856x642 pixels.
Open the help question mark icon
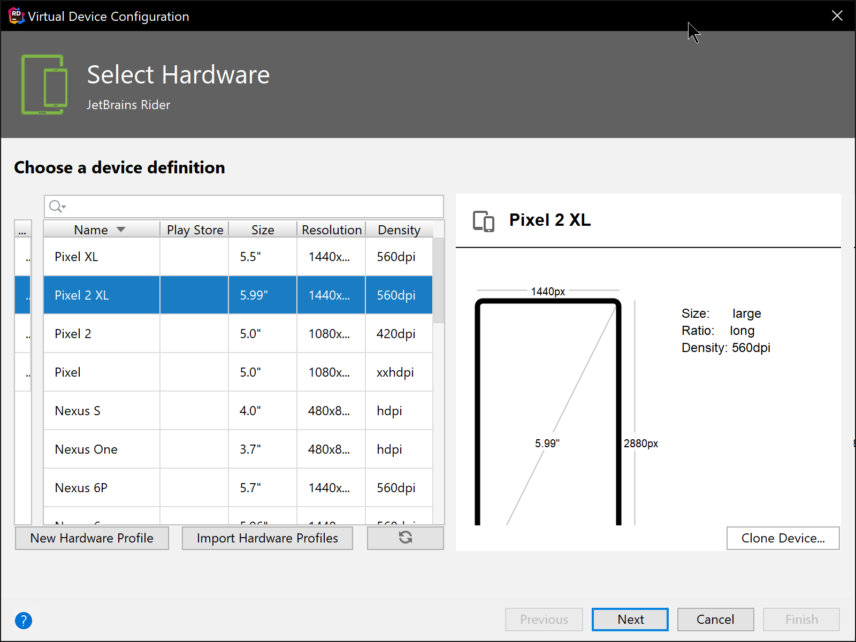tap(24, 621)
